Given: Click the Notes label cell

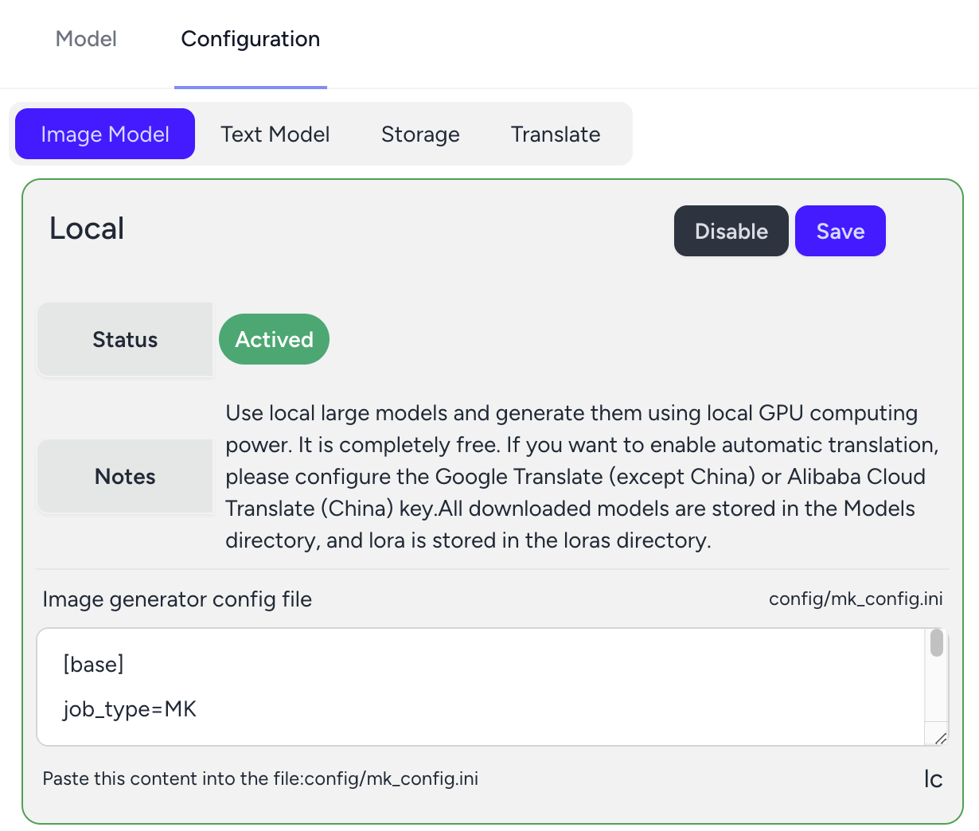Looking at the screenshot, I should pyautogui.click(x=125, y=476).
